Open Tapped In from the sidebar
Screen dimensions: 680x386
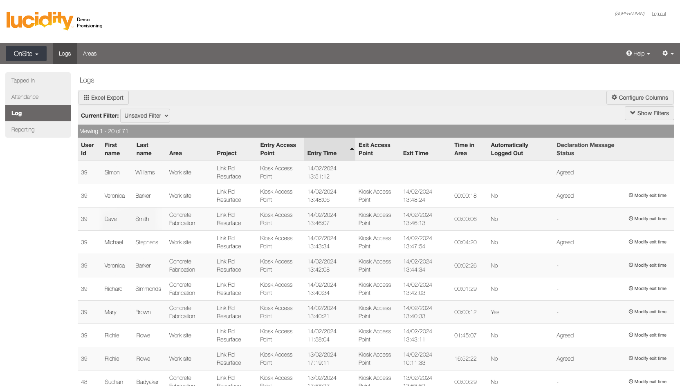(x=23, y=80)
